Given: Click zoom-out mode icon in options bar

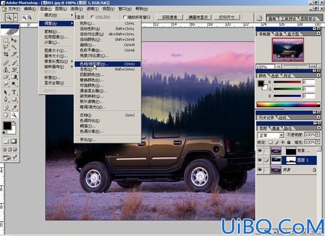Looking at the screenshot, I should 29,18.
